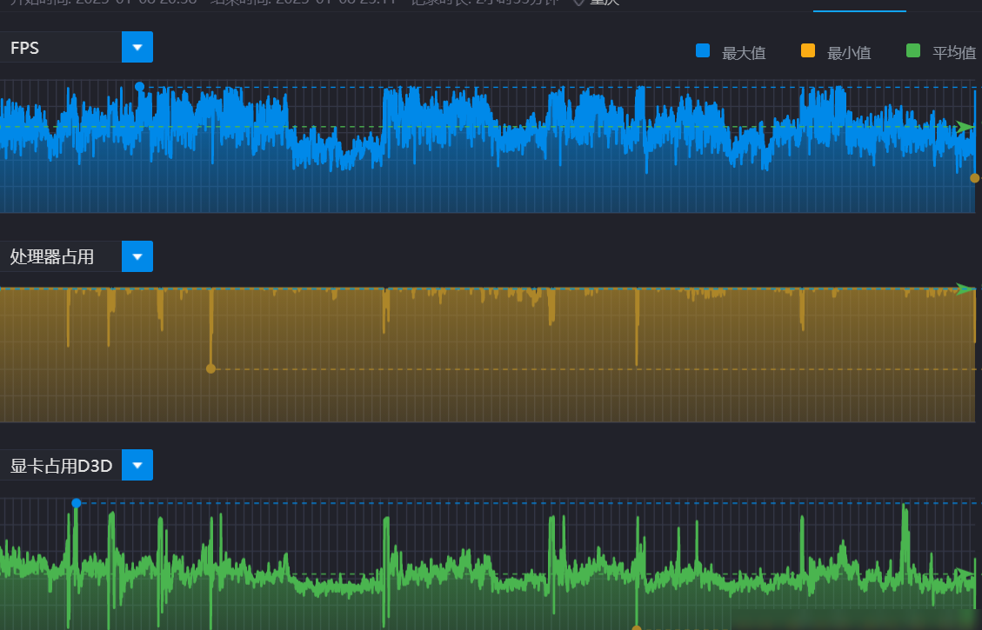Open the FPS metric dropdown arrow
This screenshot has width=982, height=630.
(x=137, y=47)
